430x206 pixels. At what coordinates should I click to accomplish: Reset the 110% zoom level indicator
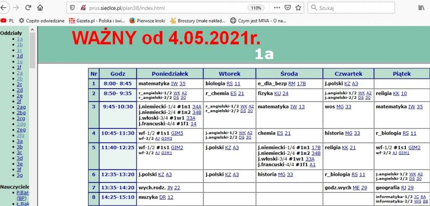pyautogui.click(x=256, y=8)
